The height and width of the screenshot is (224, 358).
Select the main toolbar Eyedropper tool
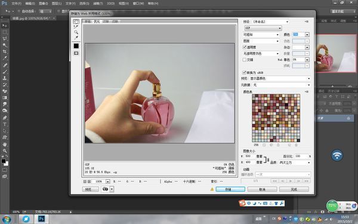pos(5,58)
